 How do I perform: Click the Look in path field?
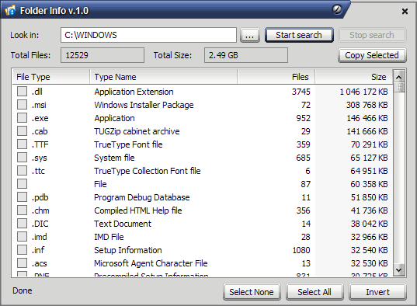coord(148,35)
